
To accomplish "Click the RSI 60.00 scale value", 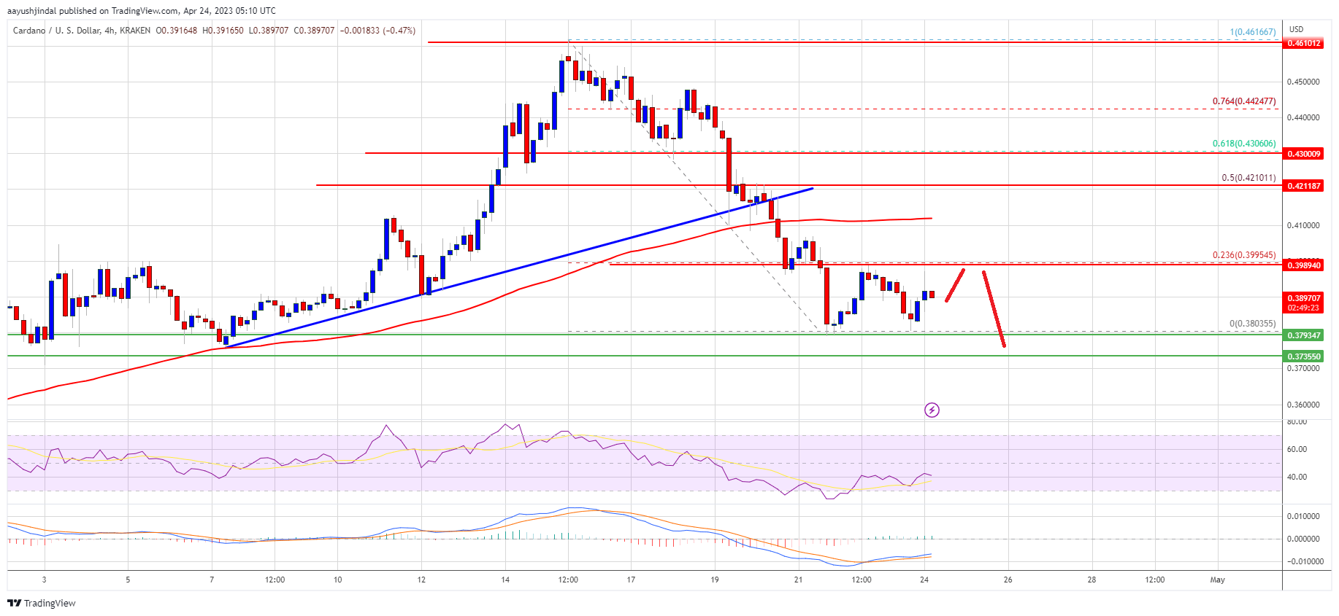I will pos(1297,449).
